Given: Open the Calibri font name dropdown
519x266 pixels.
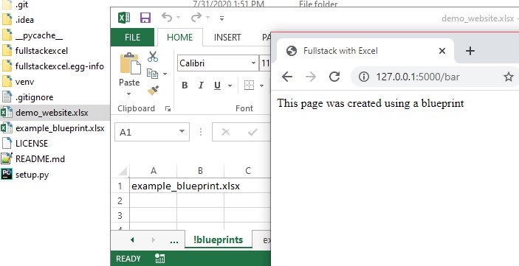Looking at the screenshot, I should click(253, 63).
